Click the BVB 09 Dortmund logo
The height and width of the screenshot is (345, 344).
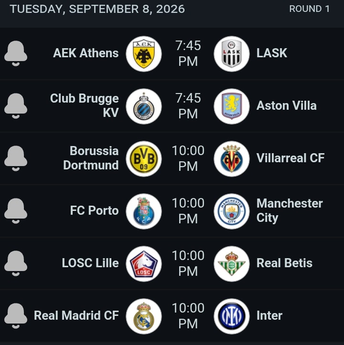pyautogui.click(x=144, y=158)
